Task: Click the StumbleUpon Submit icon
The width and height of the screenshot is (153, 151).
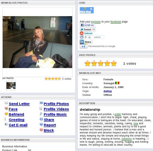Action: pyautogui.click(x=82, y=33)
